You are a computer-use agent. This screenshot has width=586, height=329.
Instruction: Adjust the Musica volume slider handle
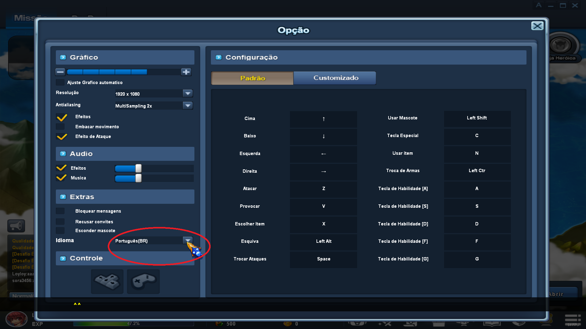pos(138,178)
